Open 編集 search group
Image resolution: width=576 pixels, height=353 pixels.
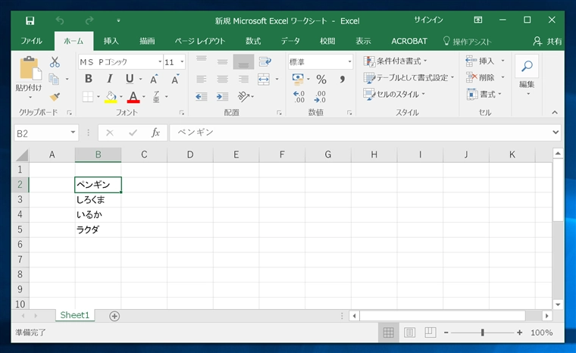tap(527, 75)
